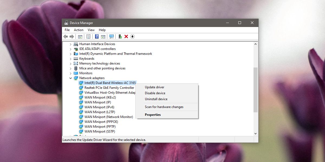Expand the Memory technology devices node
The image size is (325, 162).
(71, 63)
